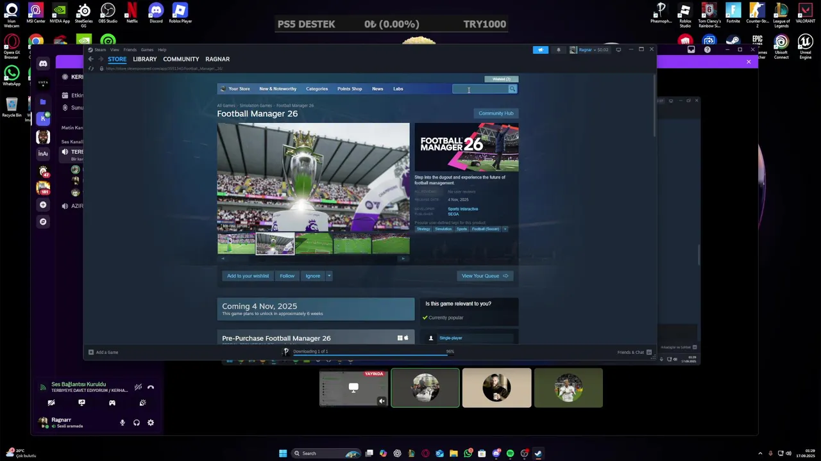Expand the Ignore options dropdown arrow
This screenshot has height=461, width=821.
pos(329,276)
